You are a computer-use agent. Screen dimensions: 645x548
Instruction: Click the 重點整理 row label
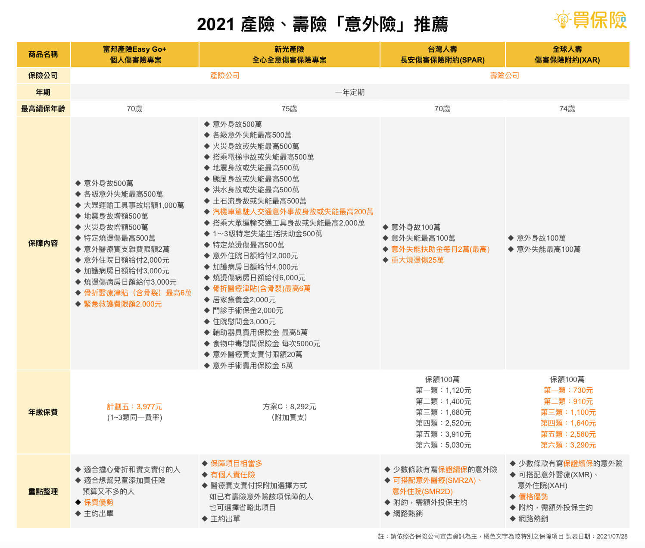click(x=43, y=492)
